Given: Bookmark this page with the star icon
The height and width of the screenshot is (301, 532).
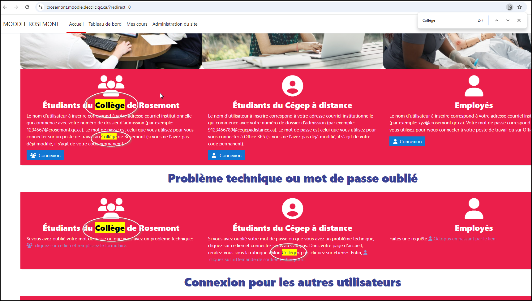Looking at the screenshot, I should click(520, 7).
